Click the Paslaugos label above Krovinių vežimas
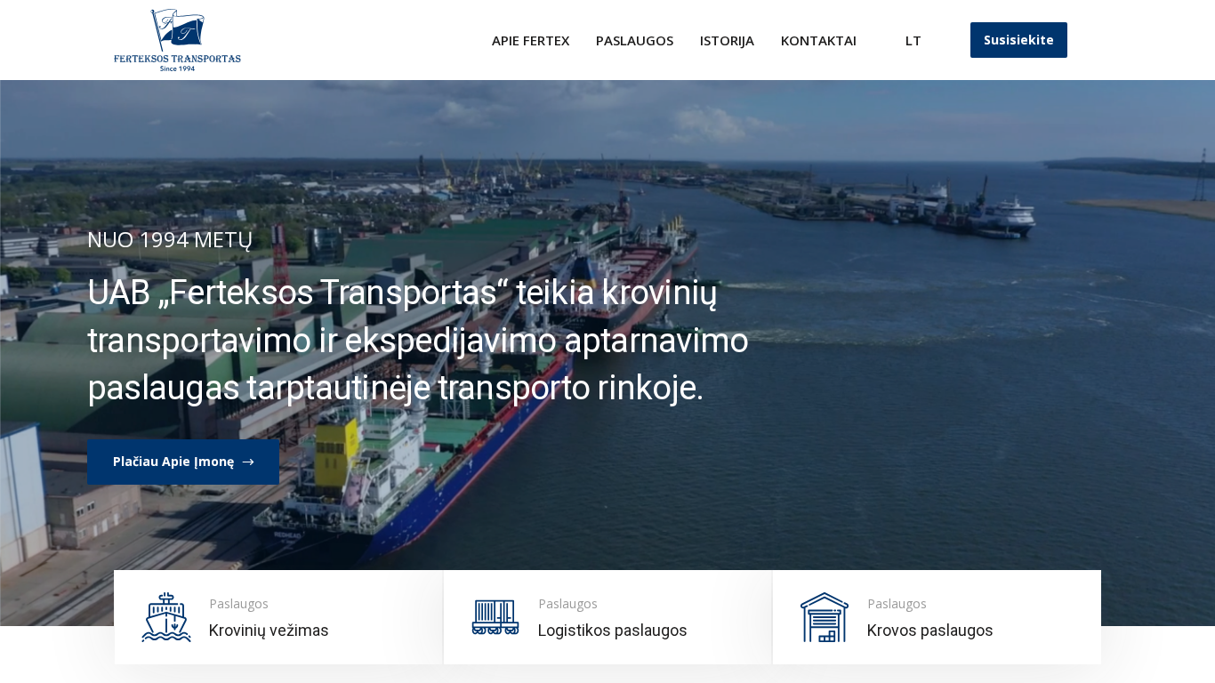This screenshot has width=1215, height=683. click(238, 604)
